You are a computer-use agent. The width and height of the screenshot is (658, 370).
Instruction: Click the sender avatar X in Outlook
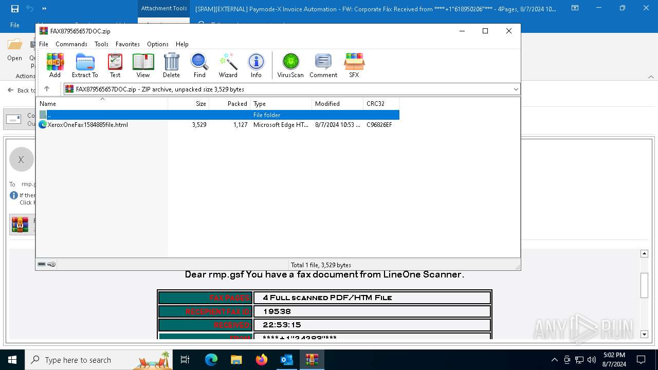[x=21, y=159]
